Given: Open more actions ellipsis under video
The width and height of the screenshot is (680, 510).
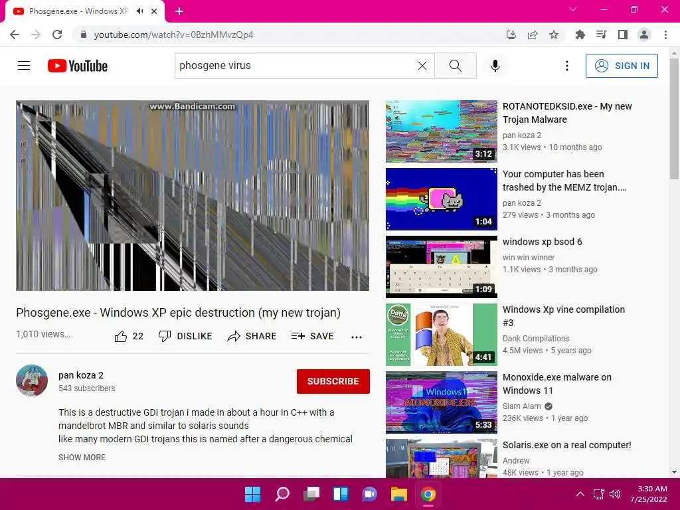Looking at the screenshot, I should (x=357, y=337).
